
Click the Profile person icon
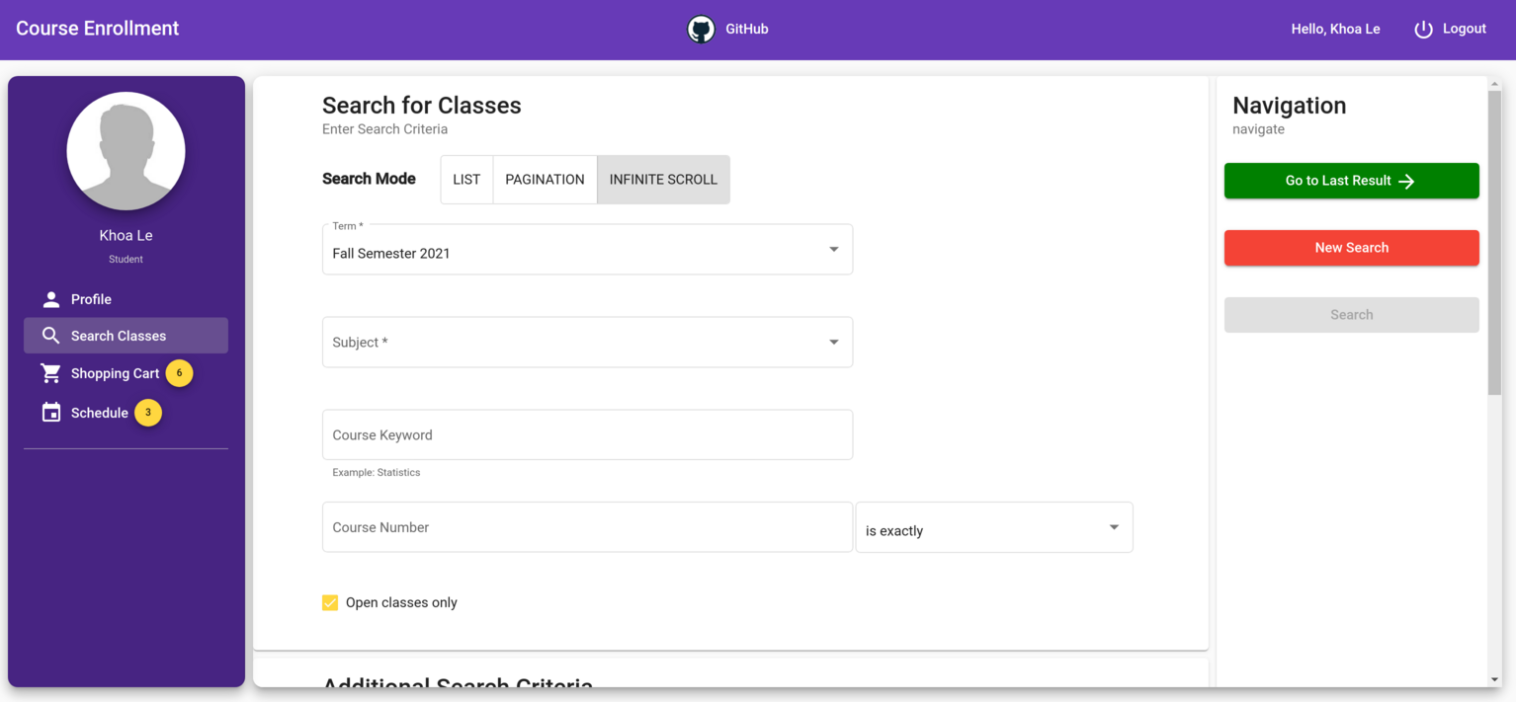click(51, 299)
